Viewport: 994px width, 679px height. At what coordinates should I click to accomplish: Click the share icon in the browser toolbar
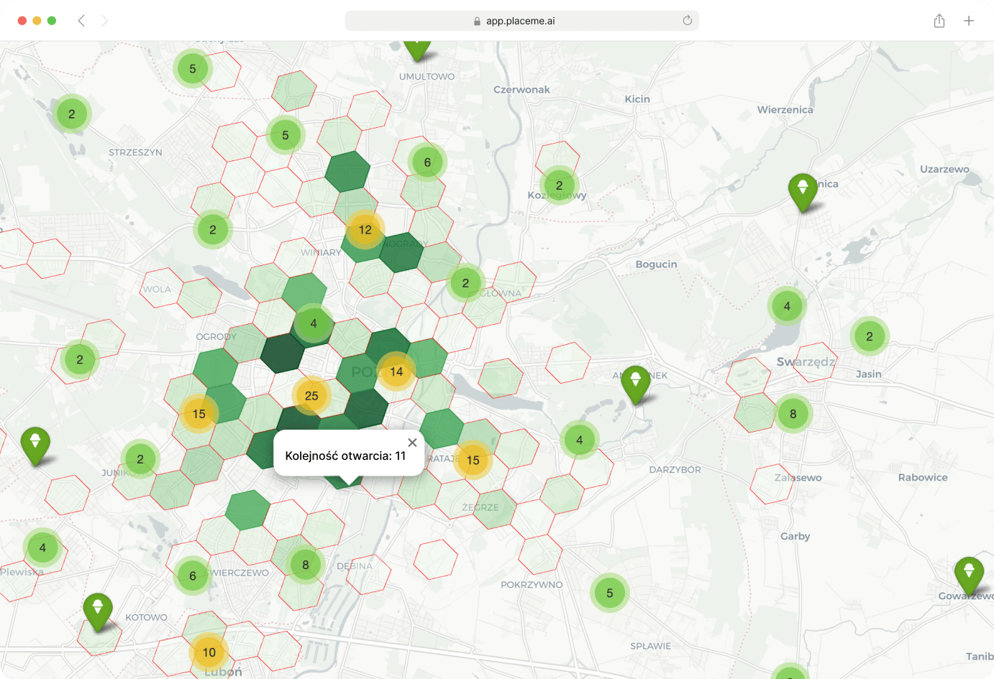pyautogui.click(x=939, y=21)
